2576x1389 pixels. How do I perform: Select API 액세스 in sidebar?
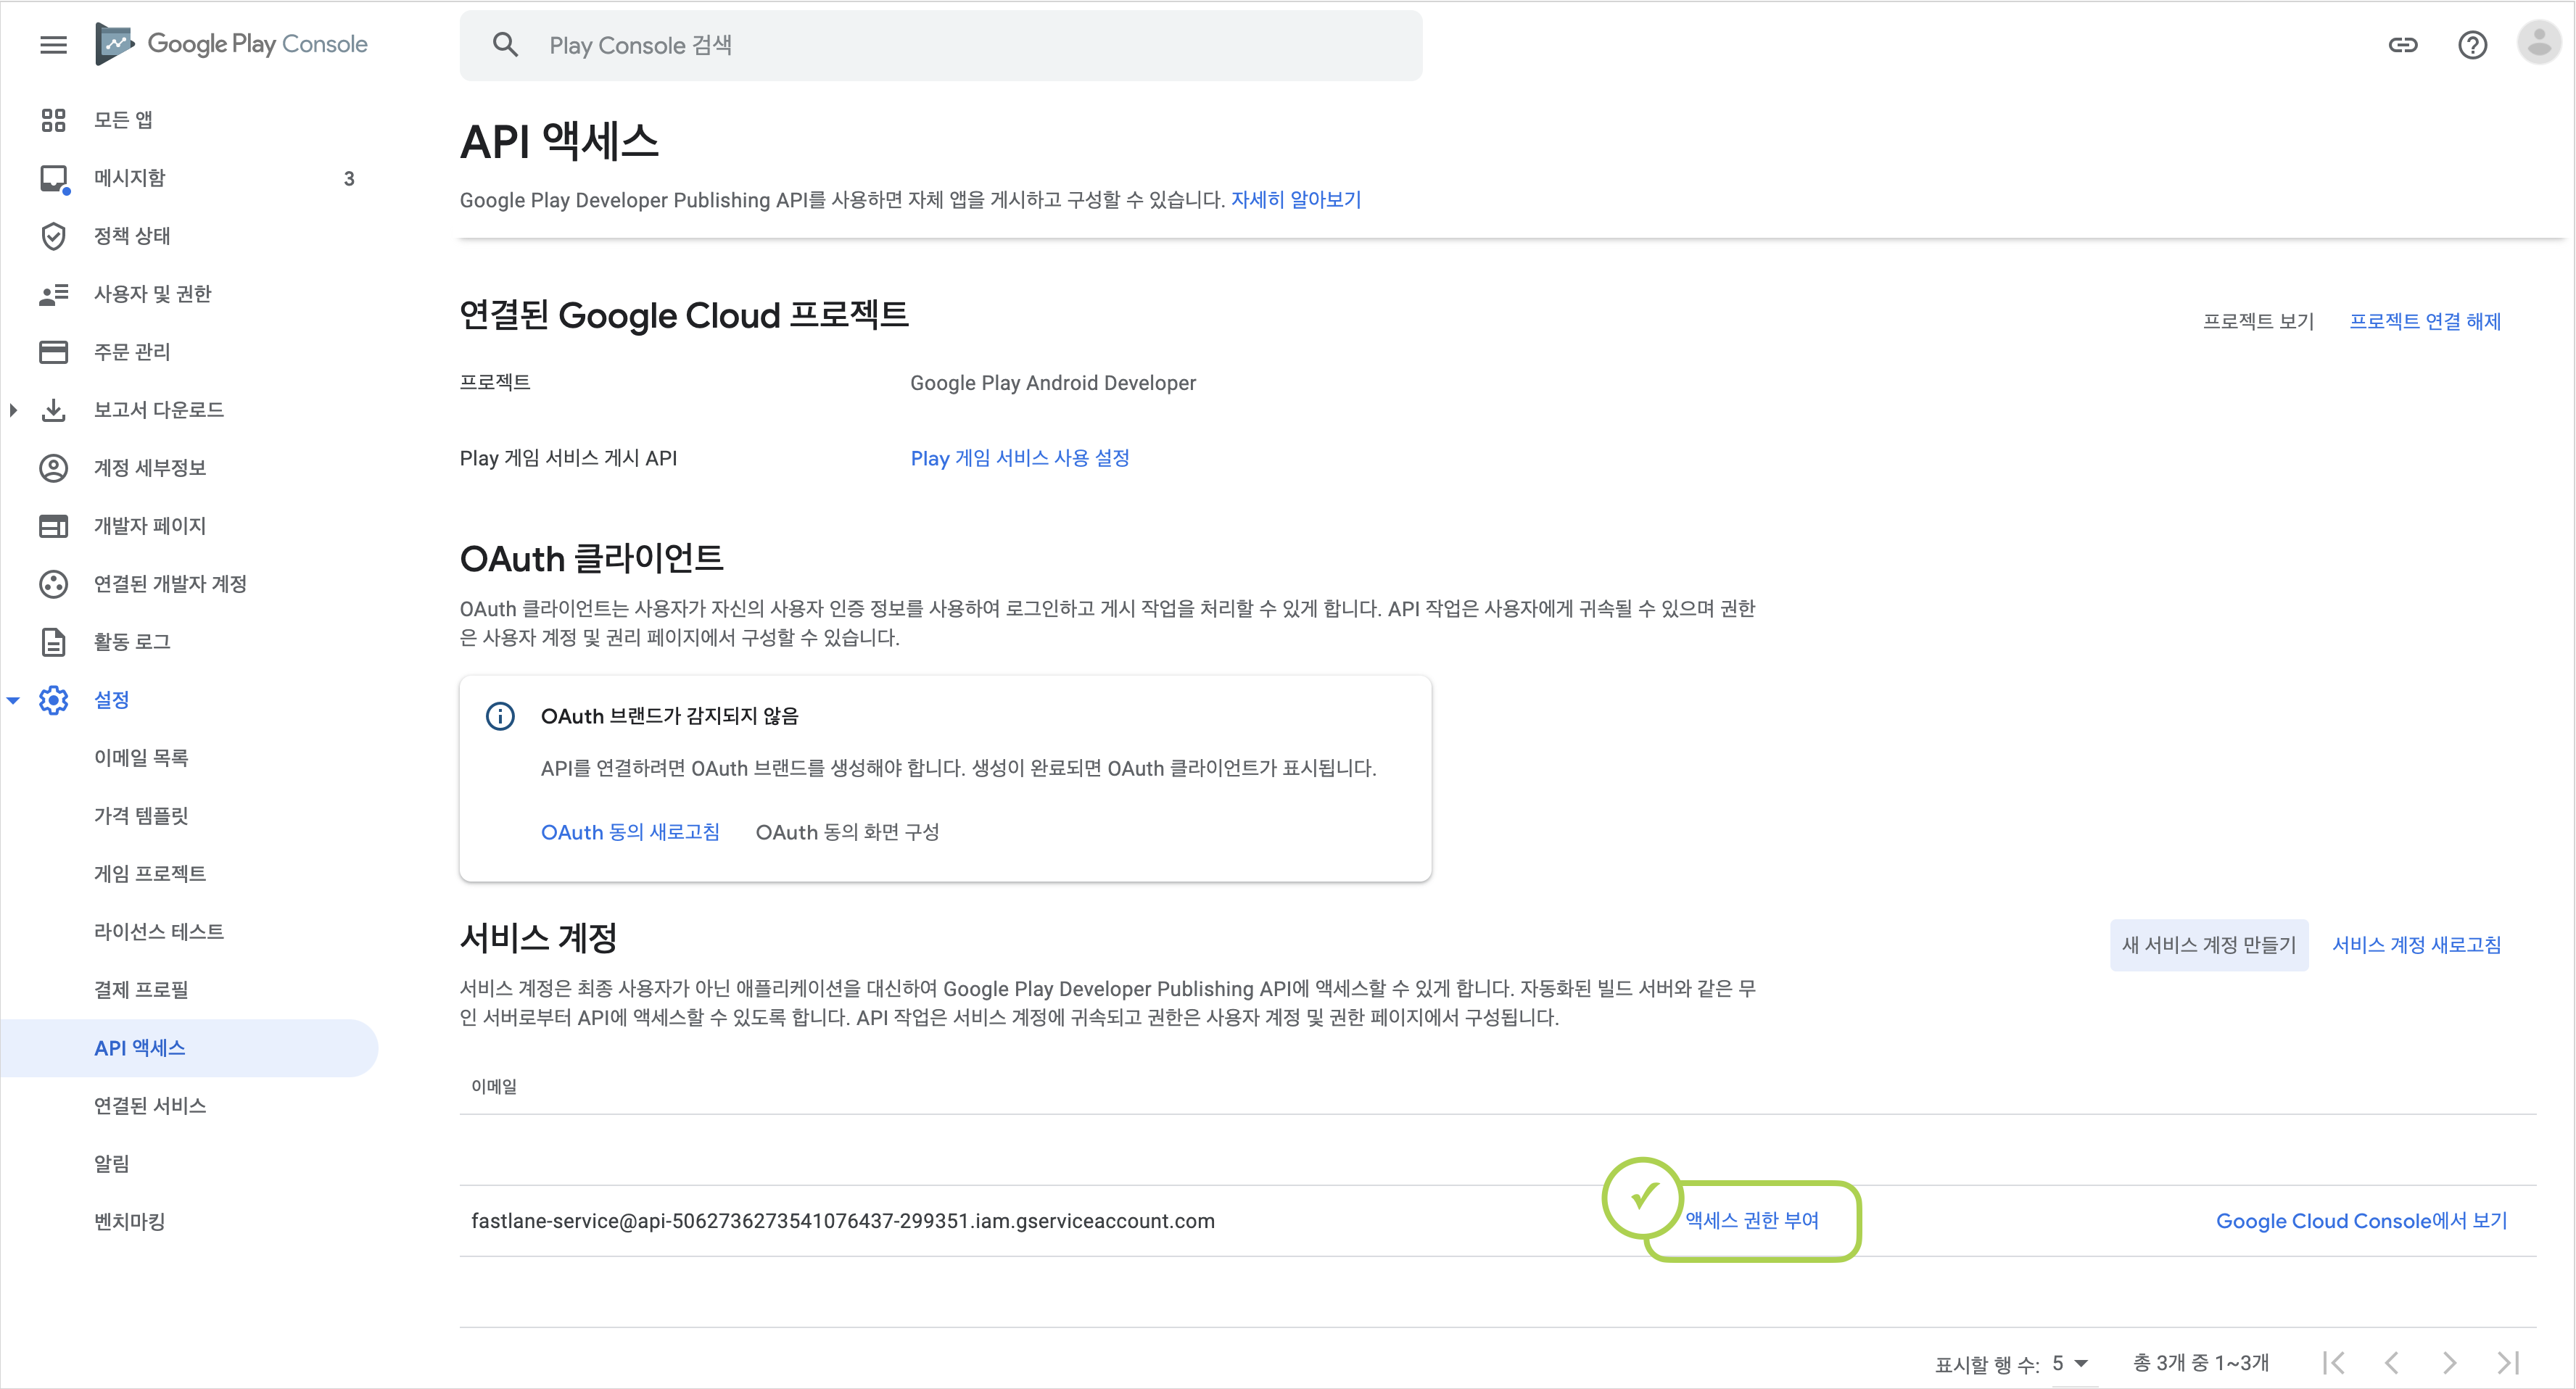click(190, 1048)
